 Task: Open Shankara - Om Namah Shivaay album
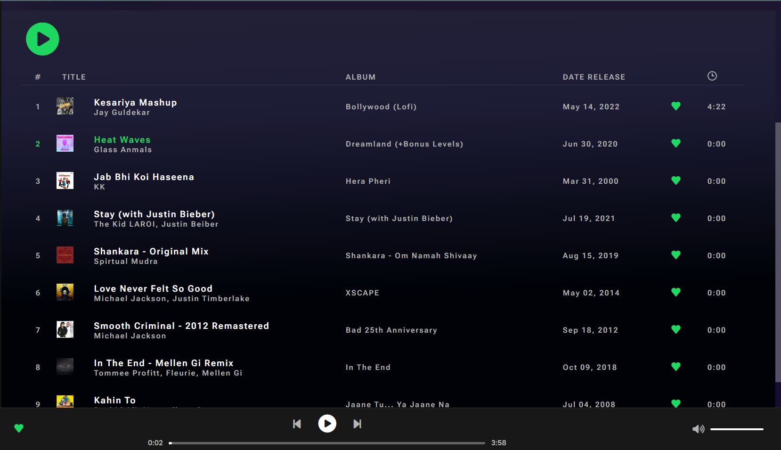(x=411, y=256)
